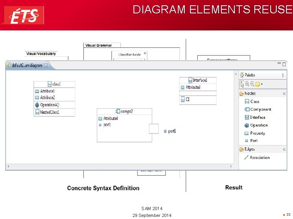
Task: Click the zoom in magnifier tool
Action: [x=247, y=84]
